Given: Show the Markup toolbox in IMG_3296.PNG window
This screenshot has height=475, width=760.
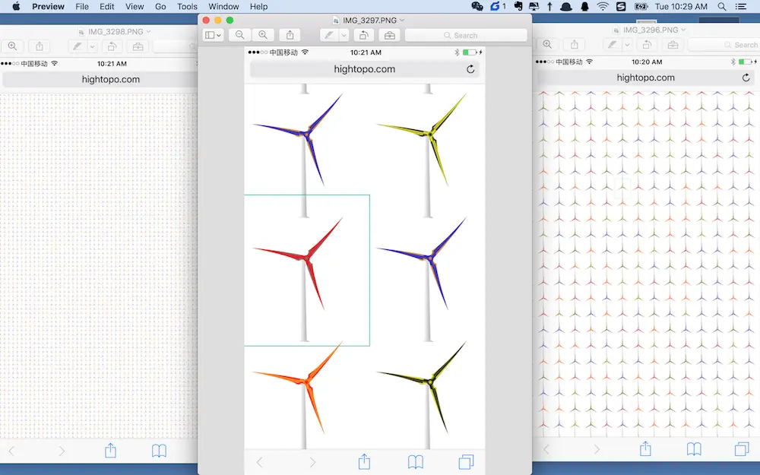Looking at the screenshot, I should pos(673,44).
